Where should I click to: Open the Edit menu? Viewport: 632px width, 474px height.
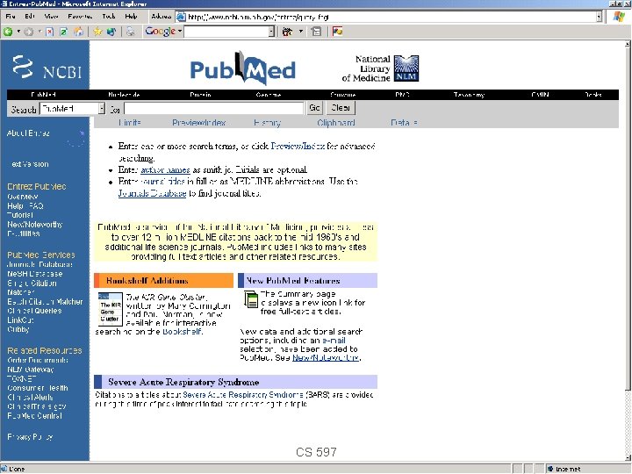click(30, 17)
